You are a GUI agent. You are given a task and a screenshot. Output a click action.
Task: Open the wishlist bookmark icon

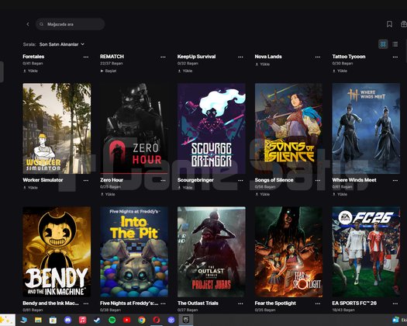389,24
